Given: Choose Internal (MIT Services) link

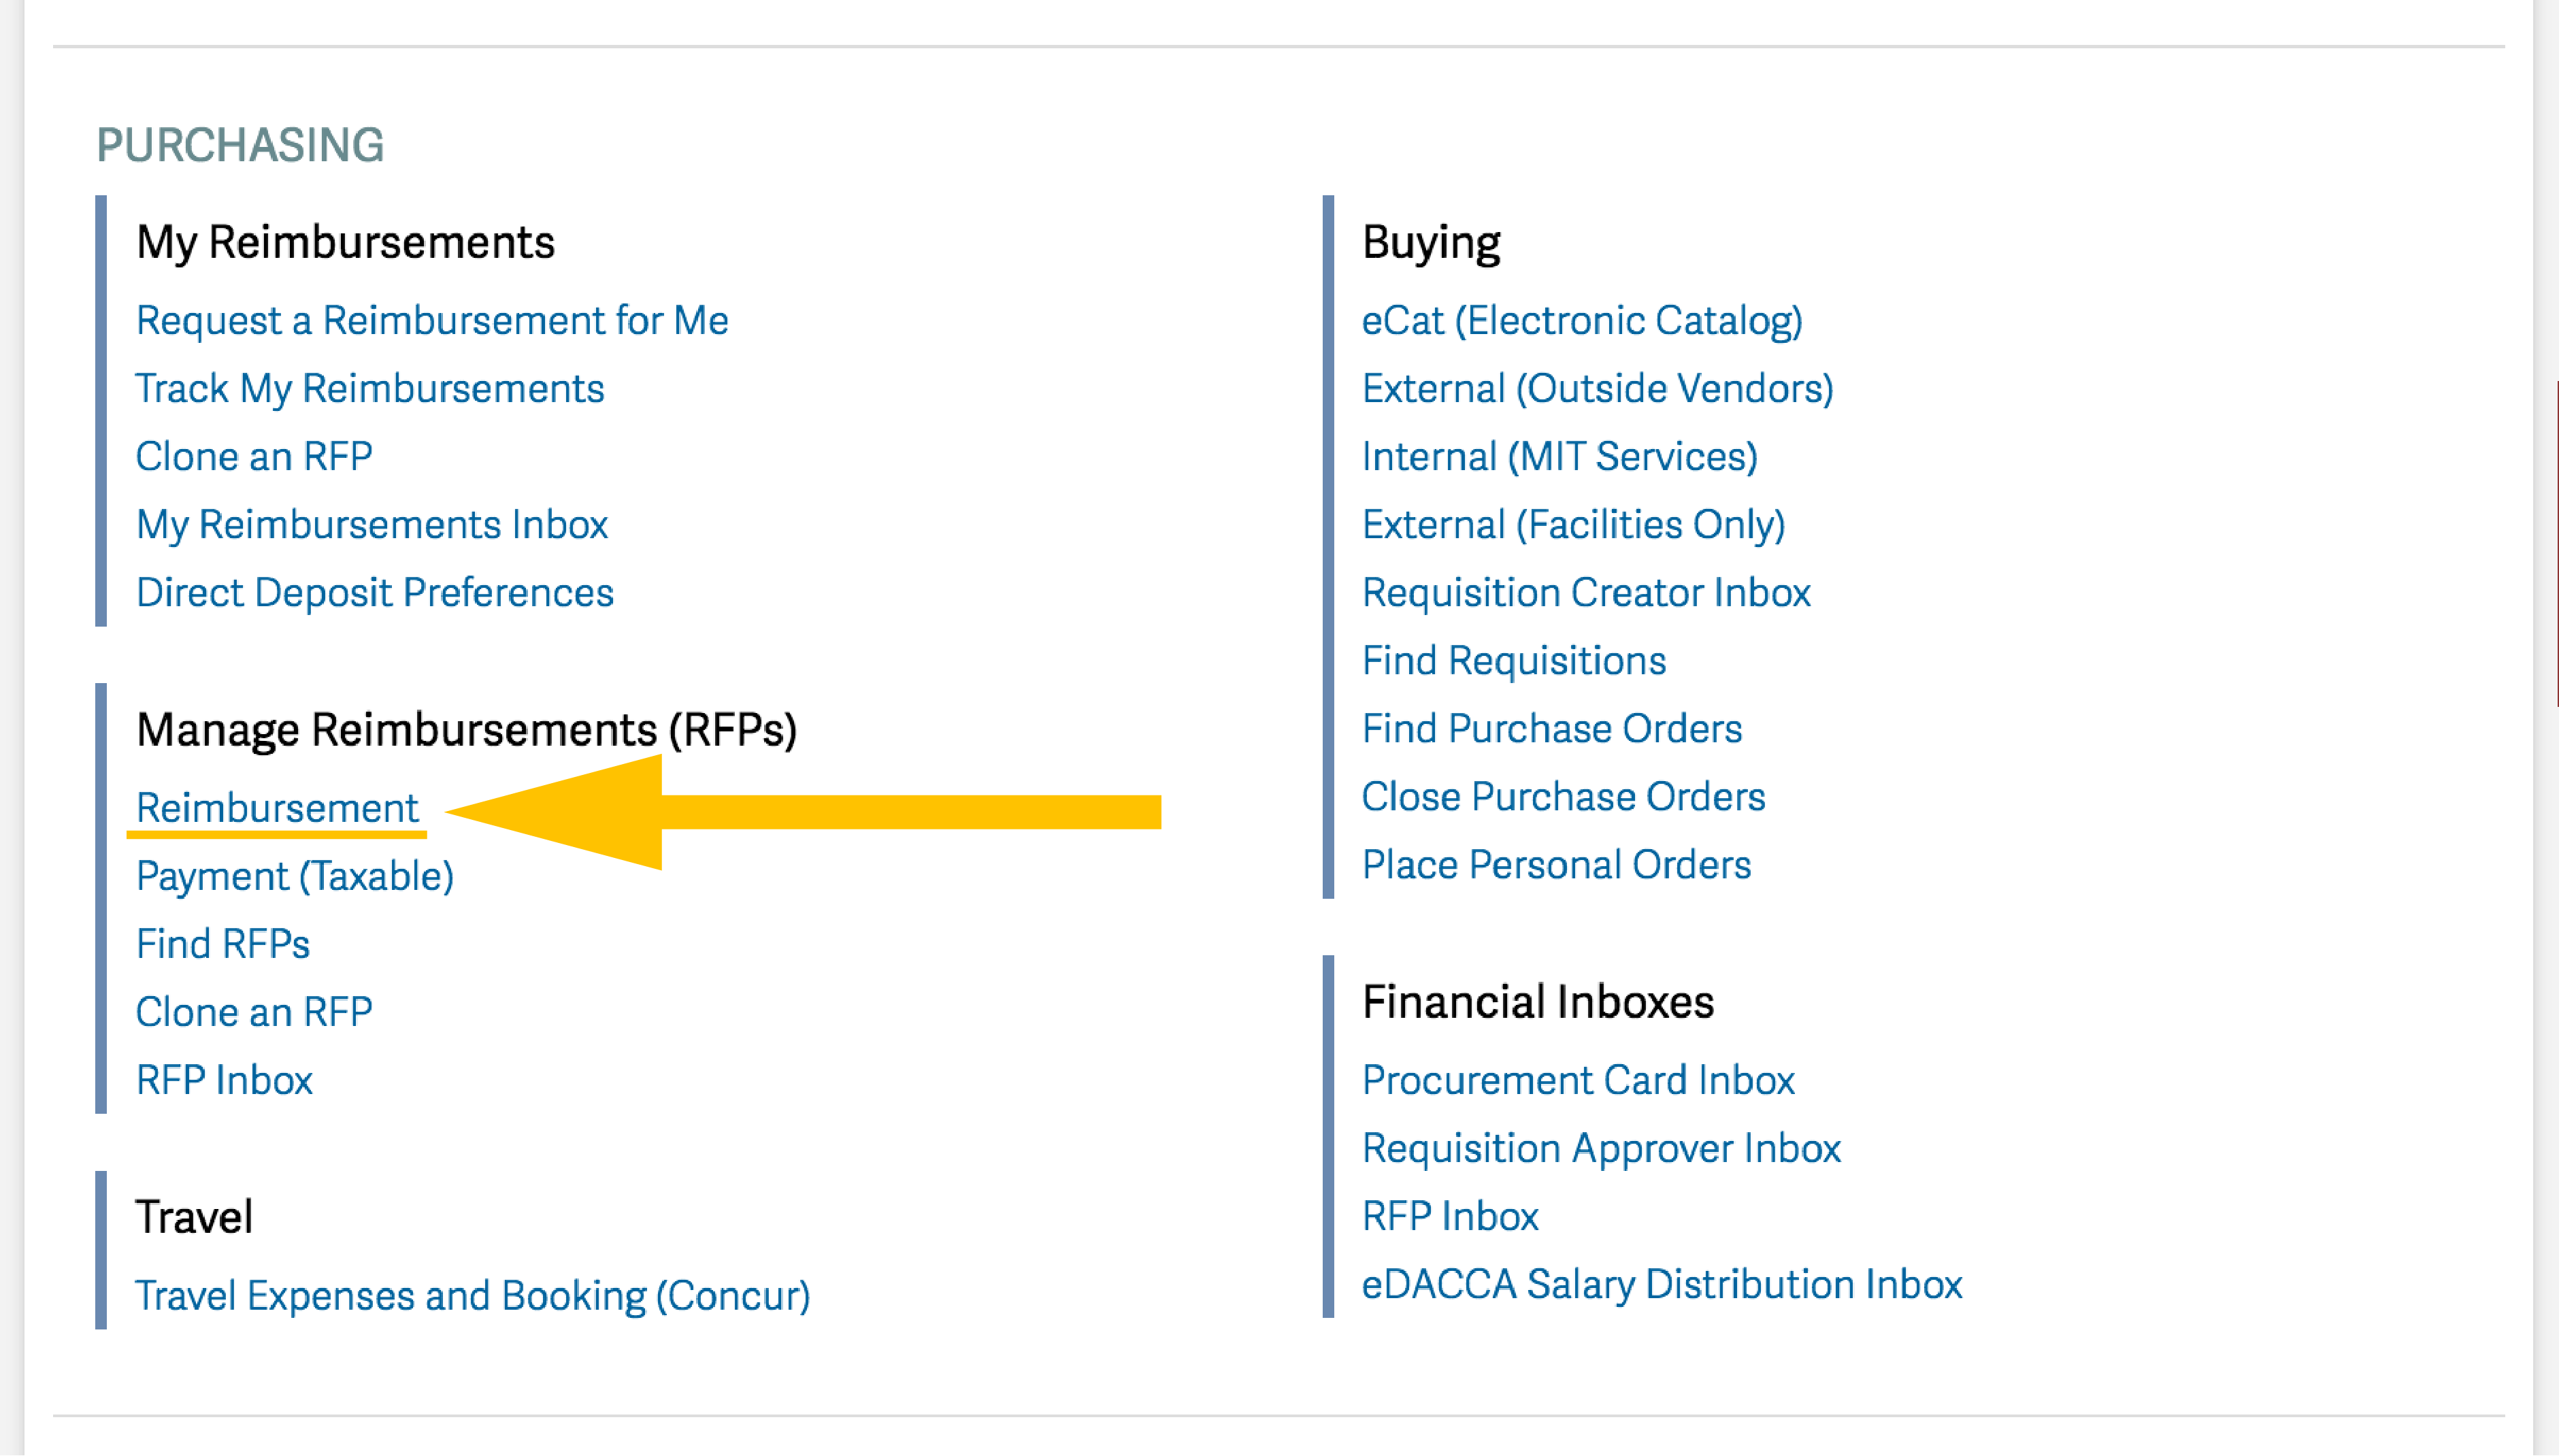Looking at the screenshot, I should (x=1559, y=457).
